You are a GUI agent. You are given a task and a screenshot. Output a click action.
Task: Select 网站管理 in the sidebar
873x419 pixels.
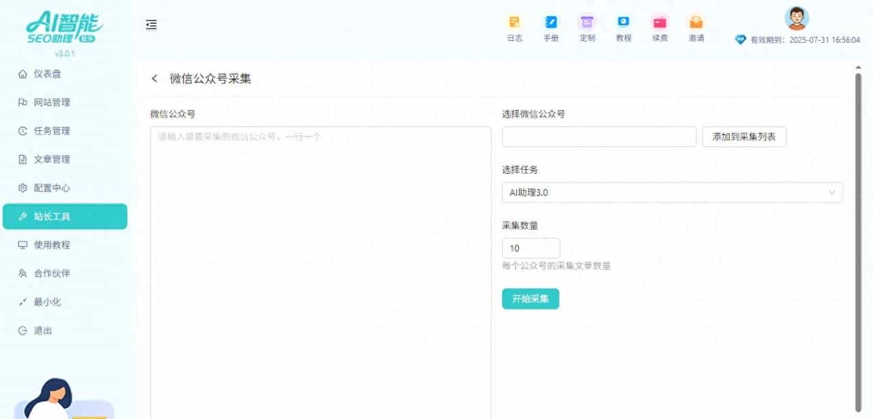pyautogui.click(x=52, y=103)
